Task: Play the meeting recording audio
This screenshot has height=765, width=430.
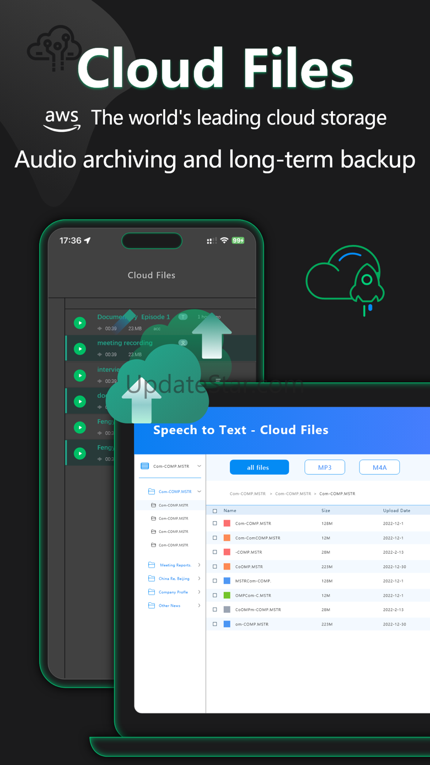Action: click(x=80, y=349)
